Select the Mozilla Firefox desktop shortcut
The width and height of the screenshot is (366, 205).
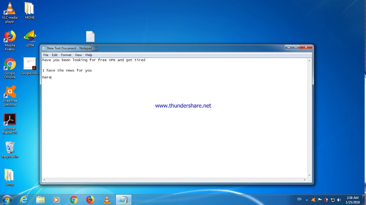[x=10, y=41]
